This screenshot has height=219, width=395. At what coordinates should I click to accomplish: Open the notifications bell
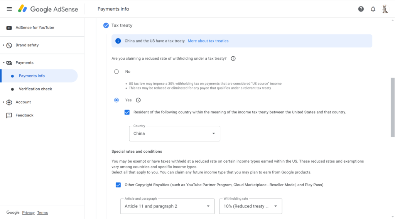(x=373, y=9)
